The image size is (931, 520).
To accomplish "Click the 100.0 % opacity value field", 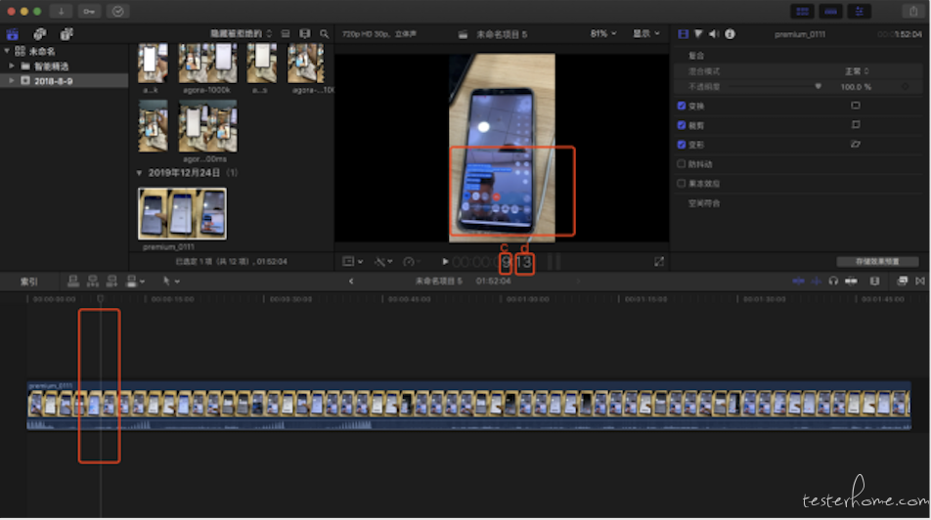I will point(856,87).
